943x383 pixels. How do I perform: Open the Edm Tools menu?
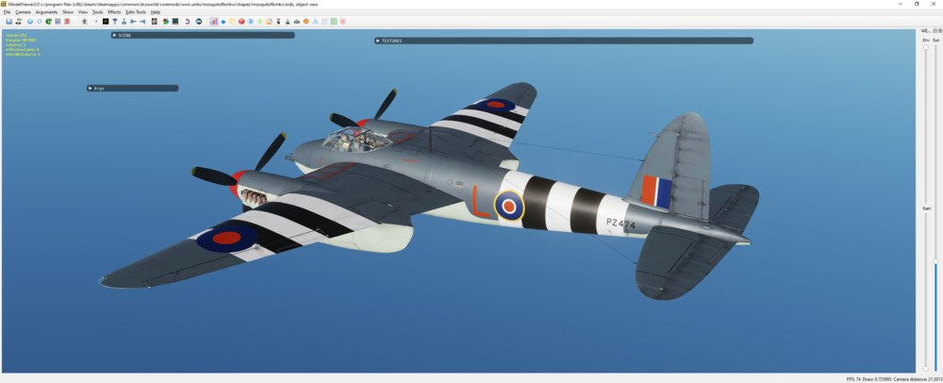point(135,12)
